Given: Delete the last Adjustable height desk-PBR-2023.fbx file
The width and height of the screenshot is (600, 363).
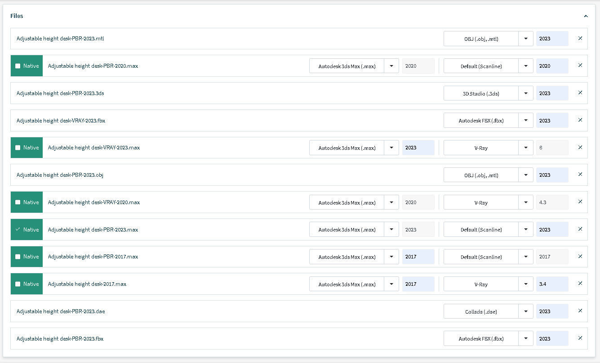Looking at the screenshot, I should click(580, 338).
